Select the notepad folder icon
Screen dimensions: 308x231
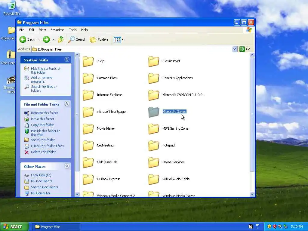coord(154,146)
